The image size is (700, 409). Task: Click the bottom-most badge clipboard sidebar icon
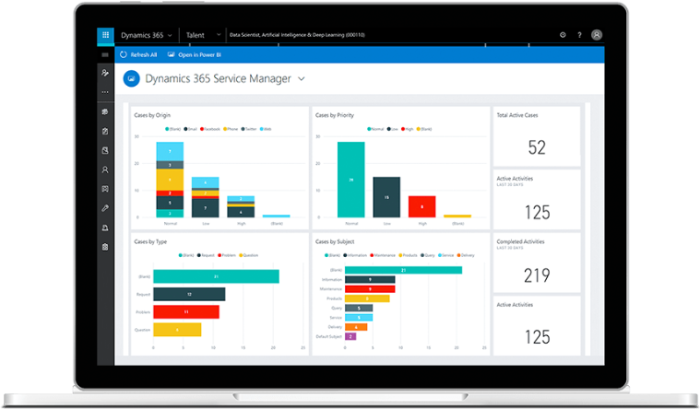click(105, 247)
